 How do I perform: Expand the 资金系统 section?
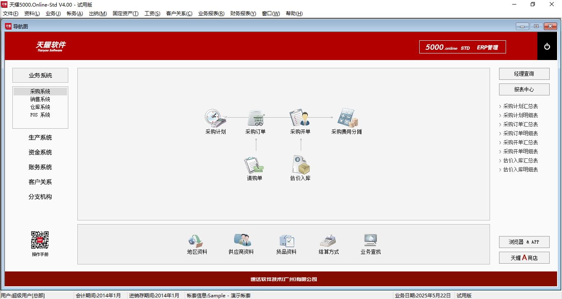coord(40,153)
